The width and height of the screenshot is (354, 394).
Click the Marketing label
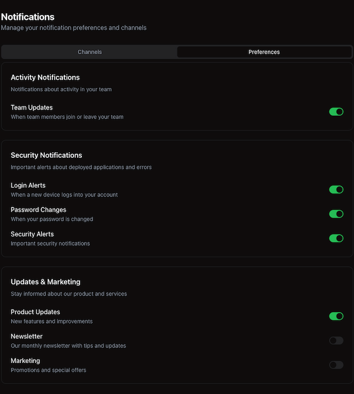click(25, 361)
